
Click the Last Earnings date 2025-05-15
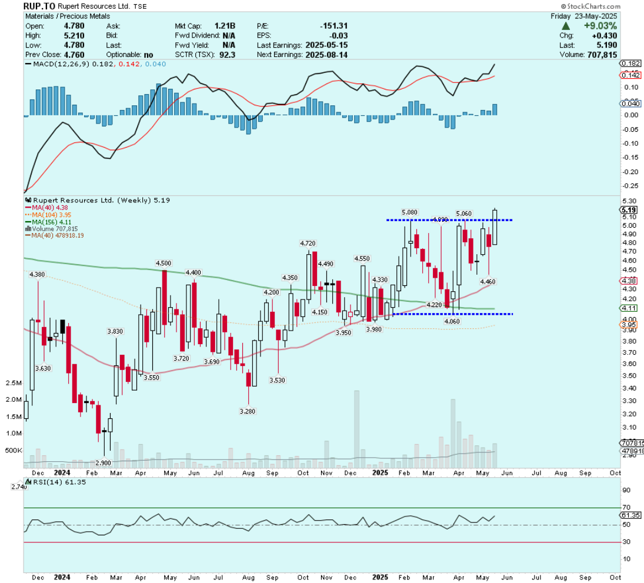326,45
